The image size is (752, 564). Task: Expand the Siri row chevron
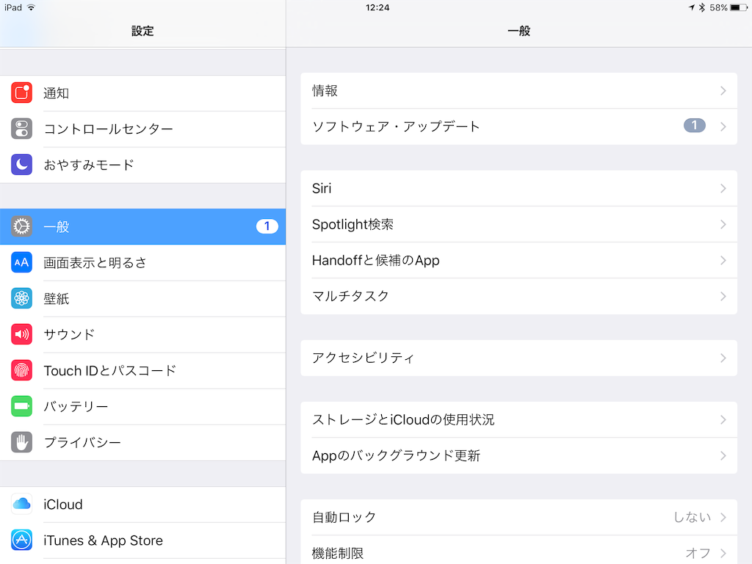point(723,189)
